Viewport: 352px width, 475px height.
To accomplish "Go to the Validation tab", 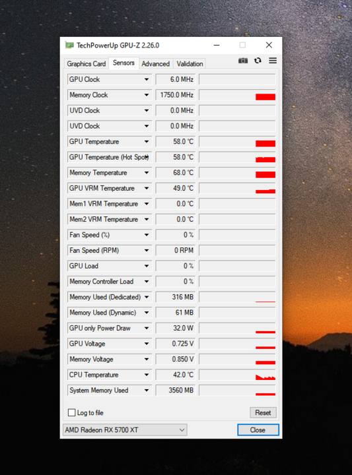I will (190, 63).
